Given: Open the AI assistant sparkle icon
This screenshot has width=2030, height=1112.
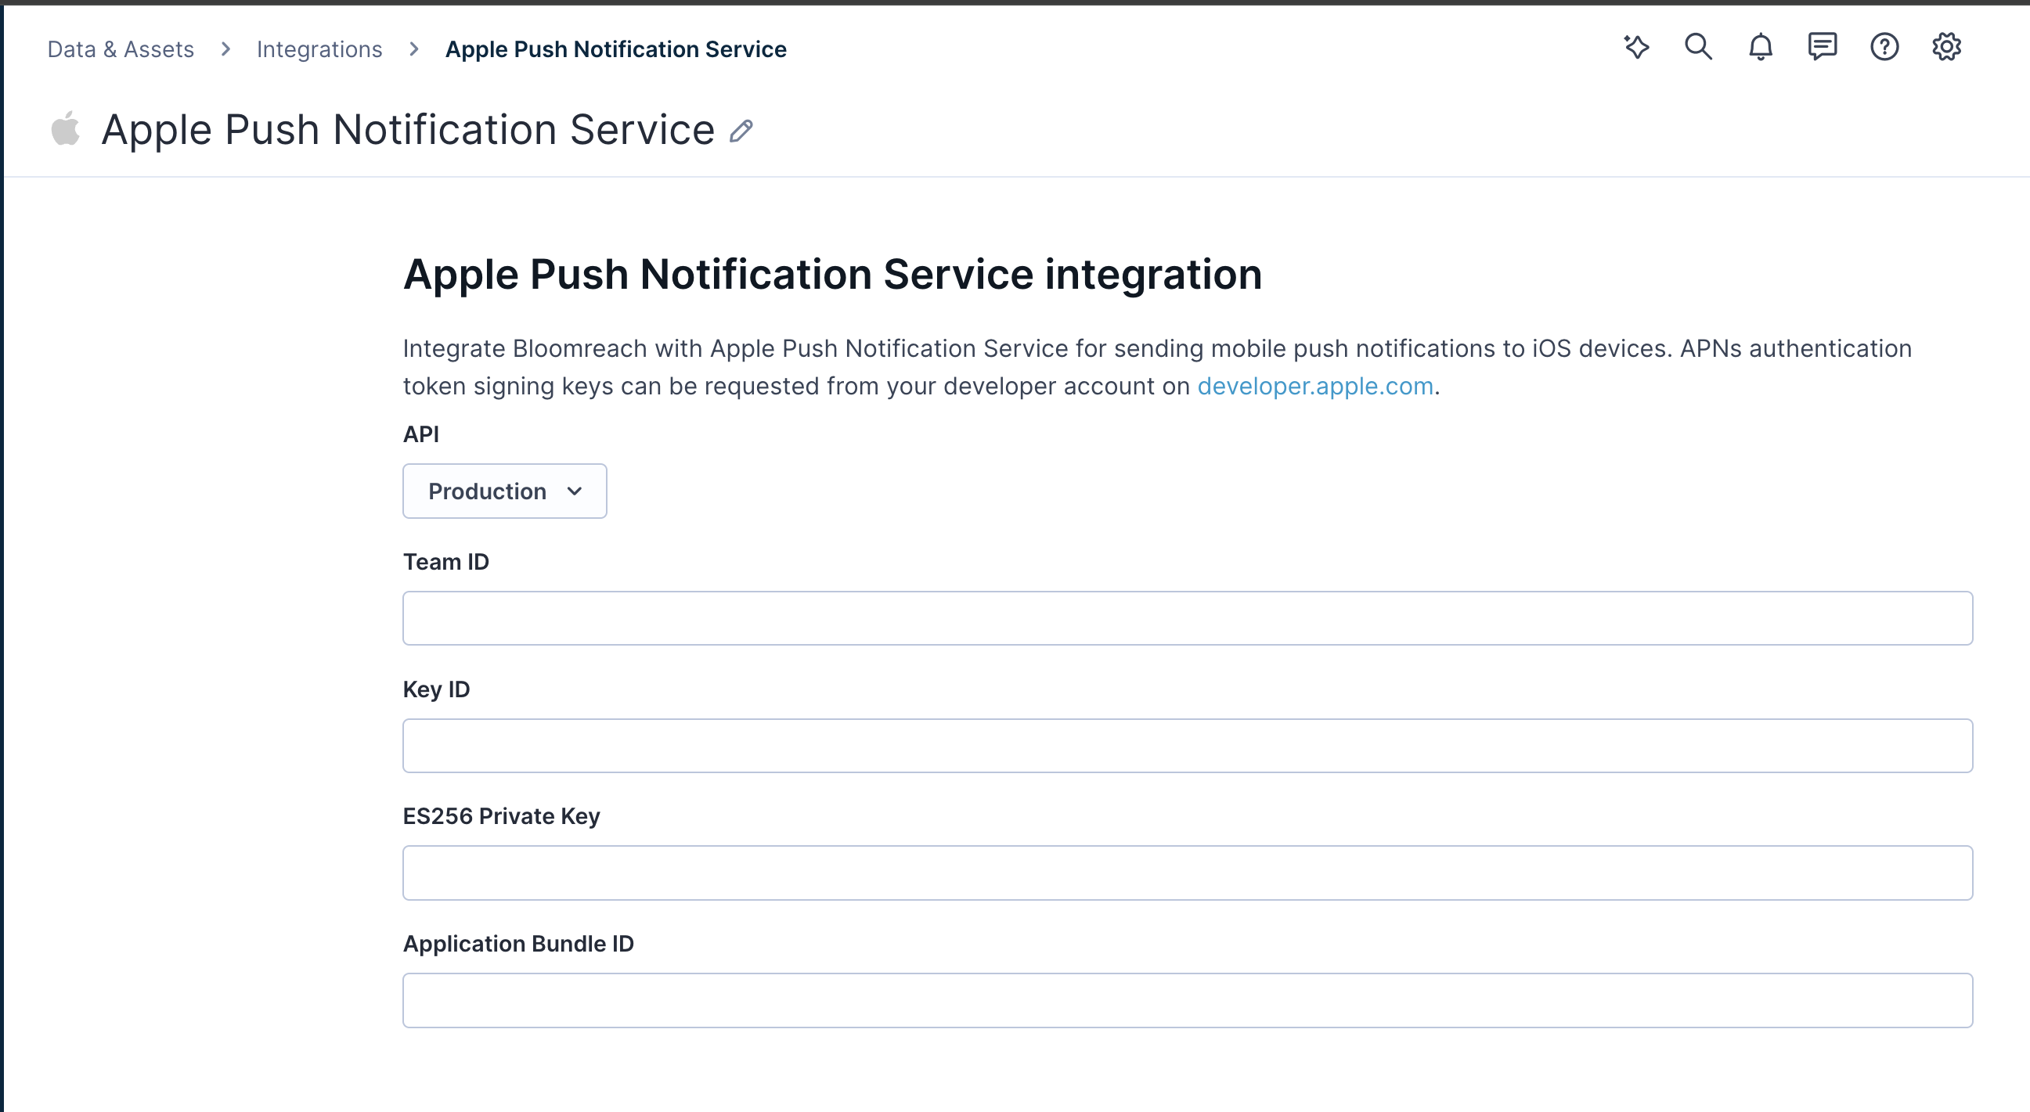Looking at the screenshot, I should (x=1638, y=47).
